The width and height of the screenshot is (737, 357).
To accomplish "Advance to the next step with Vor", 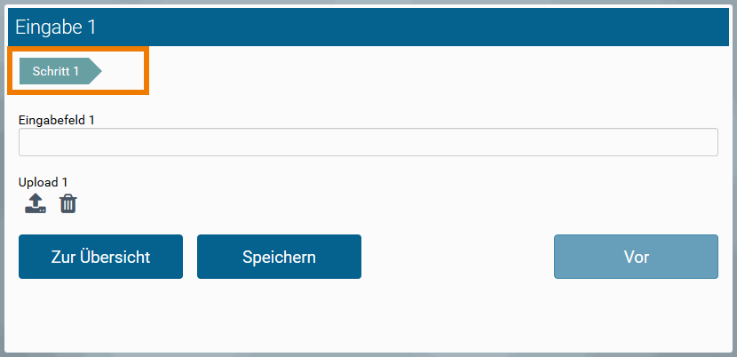I will coord(636,257).
